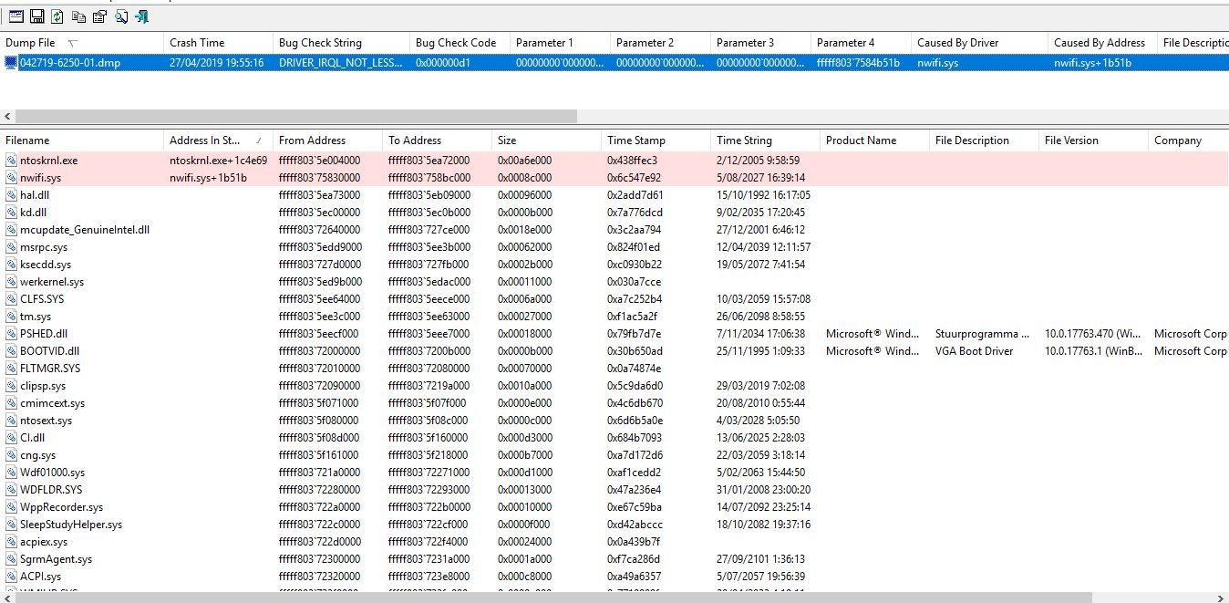
Task: Click the Exit door icon
Action: point(141,16)
